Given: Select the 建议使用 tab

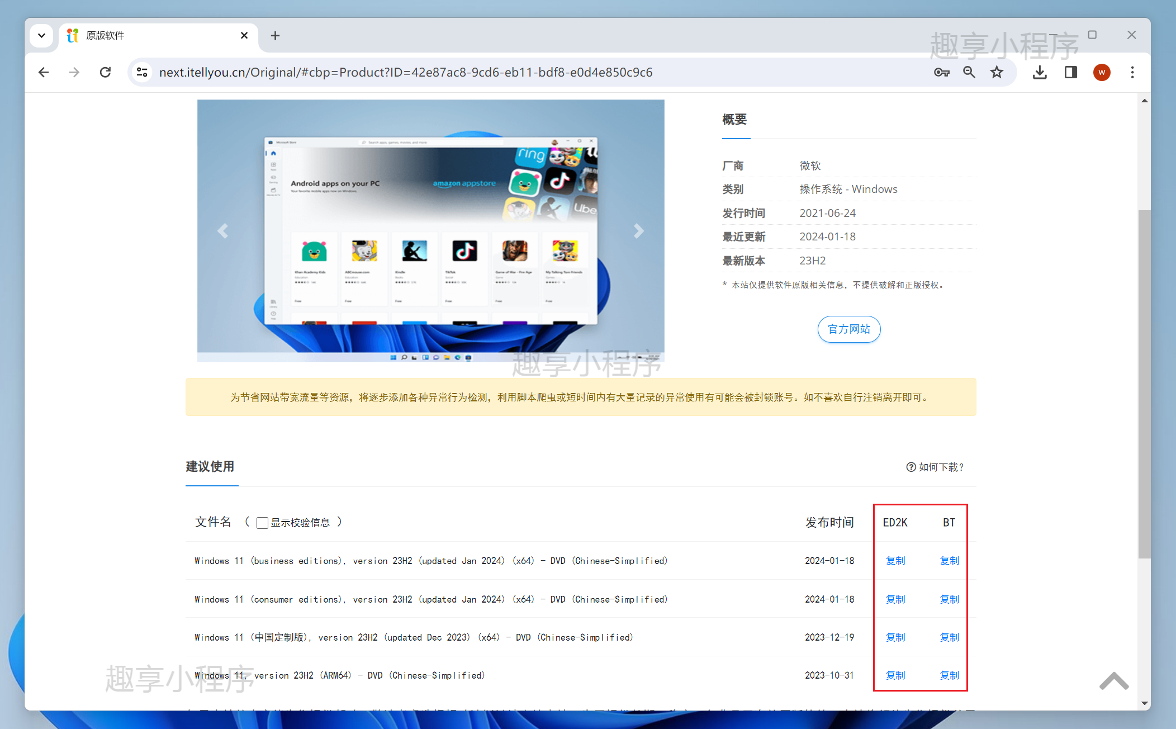Looking at the screenshot, I should pos(210,466).
